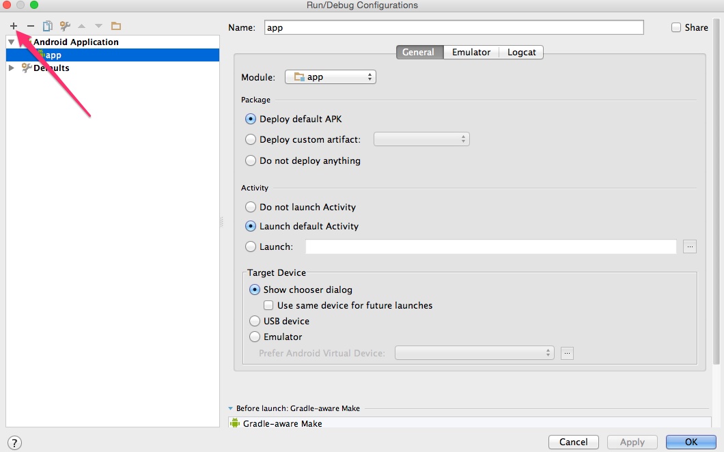Move the configuration up

[x=82, y=26]
